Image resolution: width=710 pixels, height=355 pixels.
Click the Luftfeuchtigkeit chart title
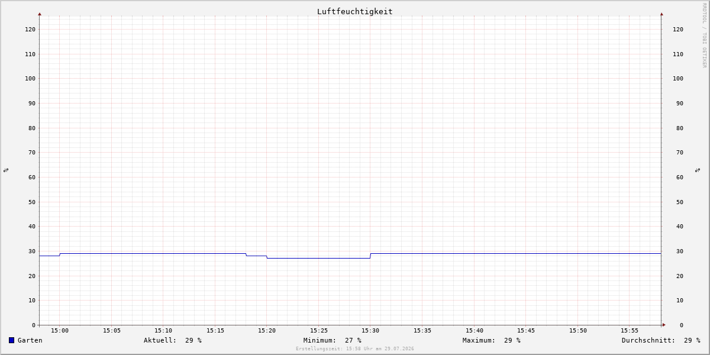click(354, 11)
